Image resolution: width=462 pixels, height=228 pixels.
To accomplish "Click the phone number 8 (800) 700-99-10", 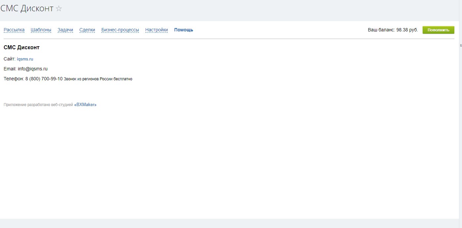I will pos(44,79).
